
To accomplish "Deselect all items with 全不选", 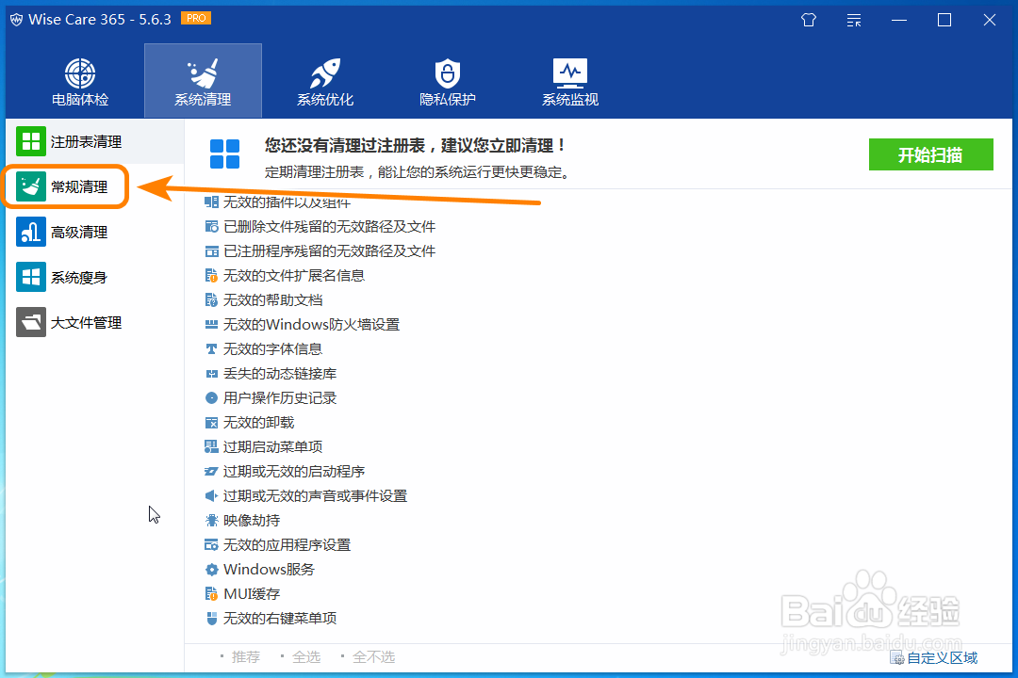I will tap(373, 656).
